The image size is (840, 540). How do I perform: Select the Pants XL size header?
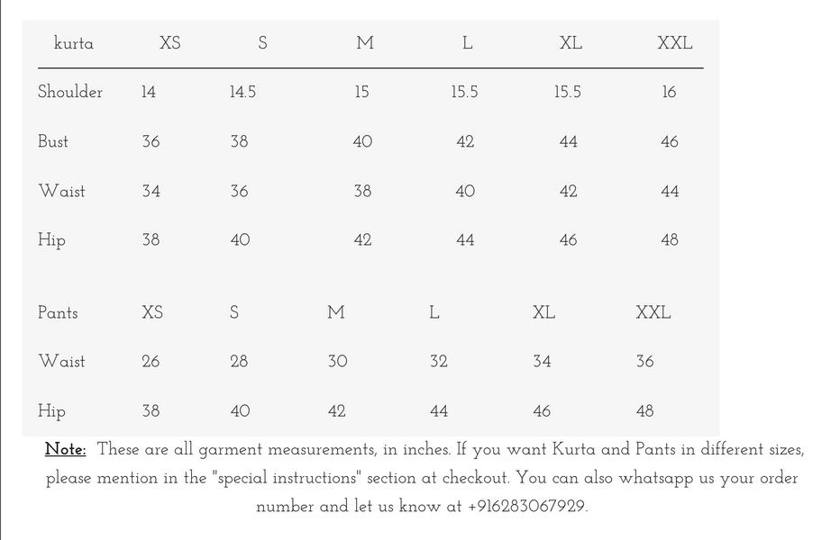(x=543, y=312)
